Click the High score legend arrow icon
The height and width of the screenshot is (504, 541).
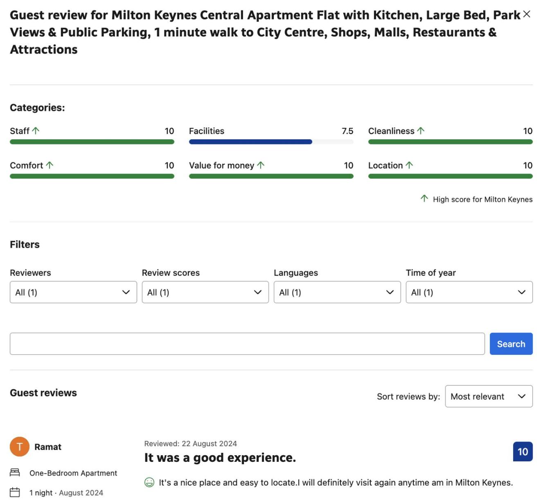point(424,199)
